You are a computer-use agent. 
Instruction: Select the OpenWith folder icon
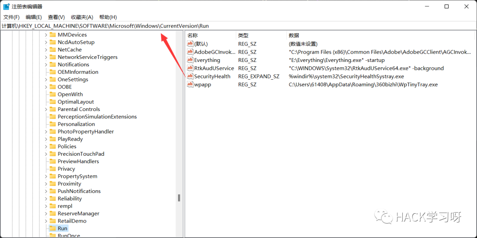click(53, 95)
